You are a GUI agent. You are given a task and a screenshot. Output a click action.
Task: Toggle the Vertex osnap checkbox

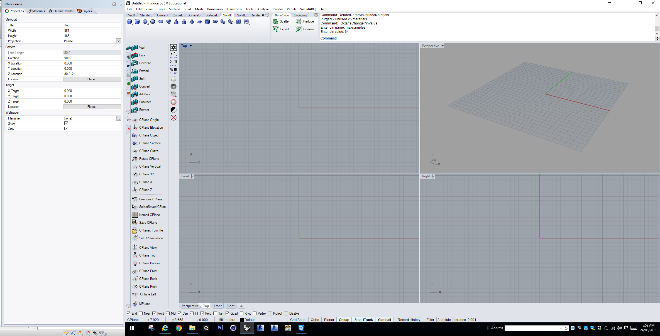(255, 313)
